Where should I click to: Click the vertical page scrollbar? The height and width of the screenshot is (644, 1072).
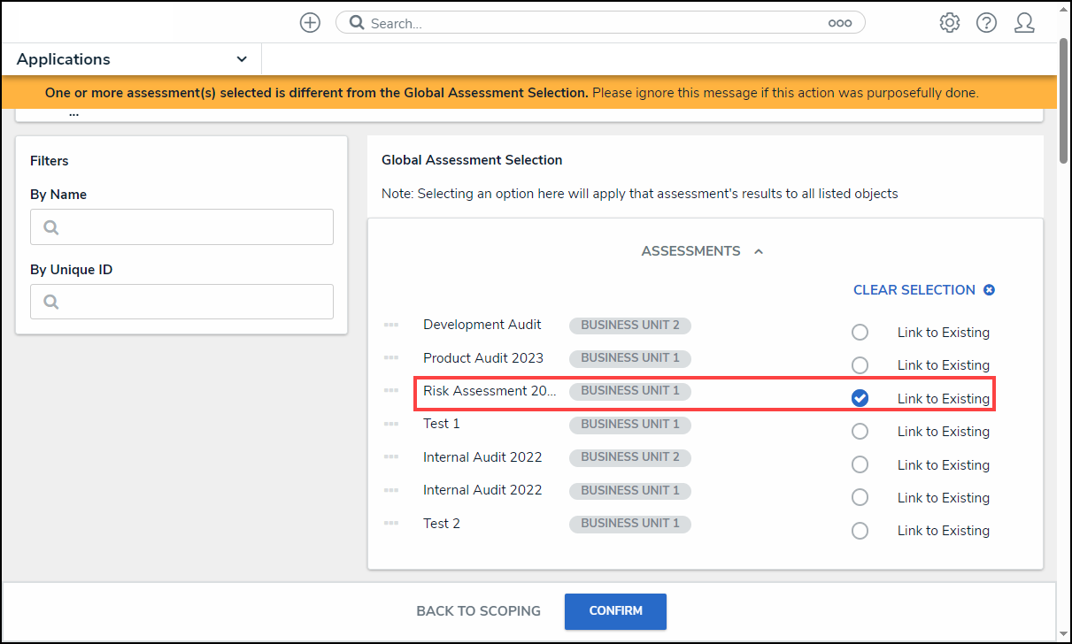pos(1063,102)
